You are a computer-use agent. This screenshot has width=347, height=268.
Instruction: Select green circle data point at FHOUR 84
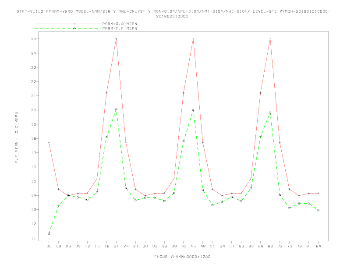point(318,210)
